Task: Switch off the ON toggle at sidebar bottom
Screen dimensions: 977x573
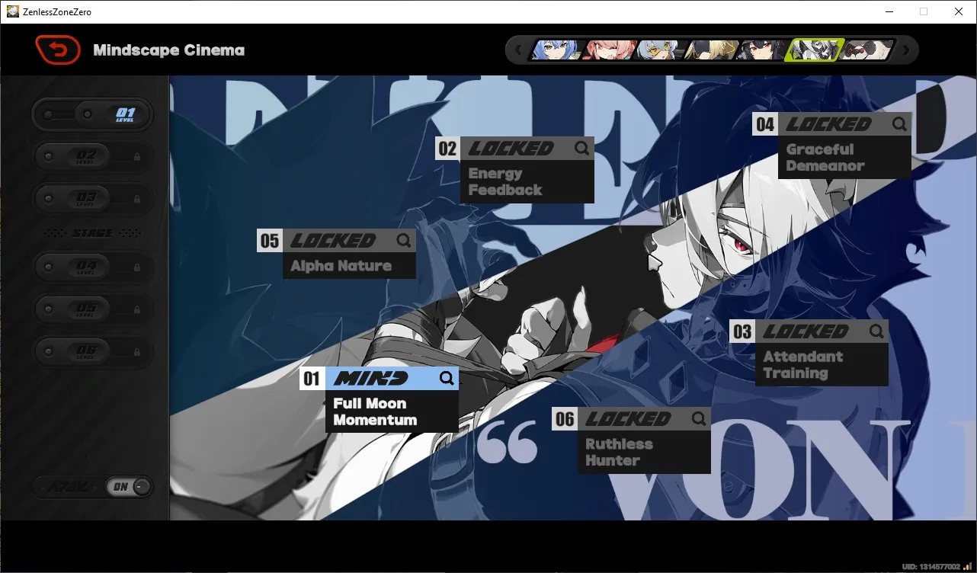Action: [x=130, y=487]
